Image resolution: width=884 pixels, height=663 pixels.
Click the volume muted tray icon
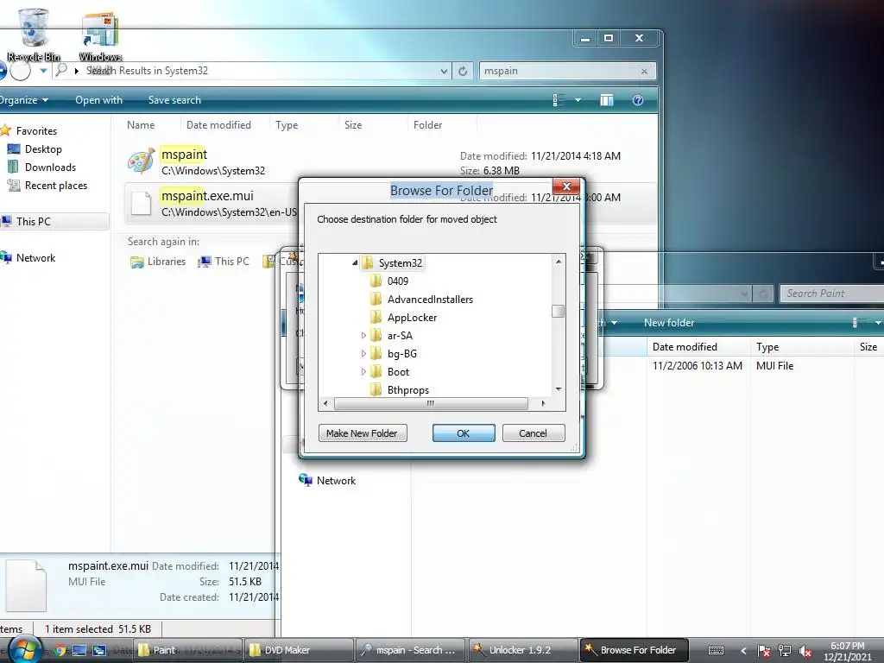(x=805, y=651)
